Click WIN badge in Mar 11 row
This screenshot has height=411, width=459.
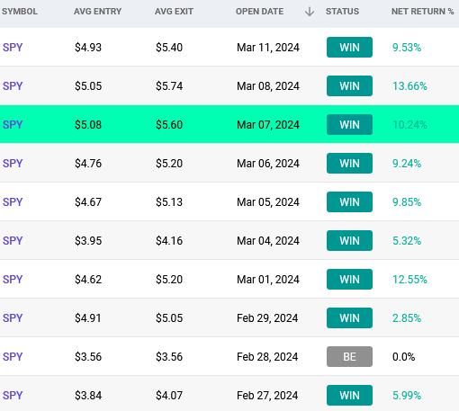click(349, 48)
